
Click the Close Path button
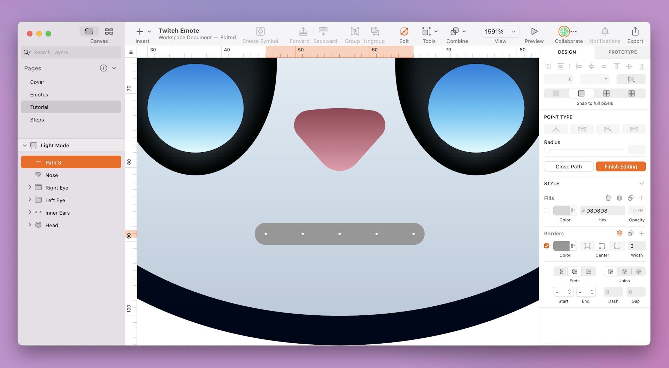point(569,167)
